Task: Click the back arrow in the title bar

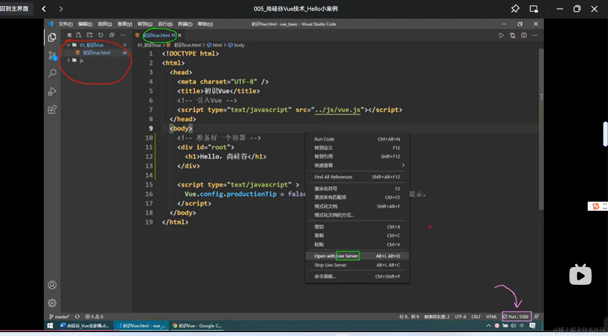Action: [x=44, y=9]
